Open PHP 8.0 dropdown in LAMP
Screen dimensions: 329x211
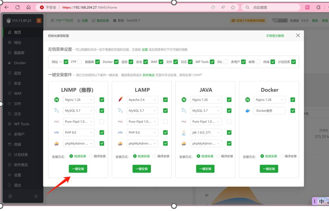142,133
